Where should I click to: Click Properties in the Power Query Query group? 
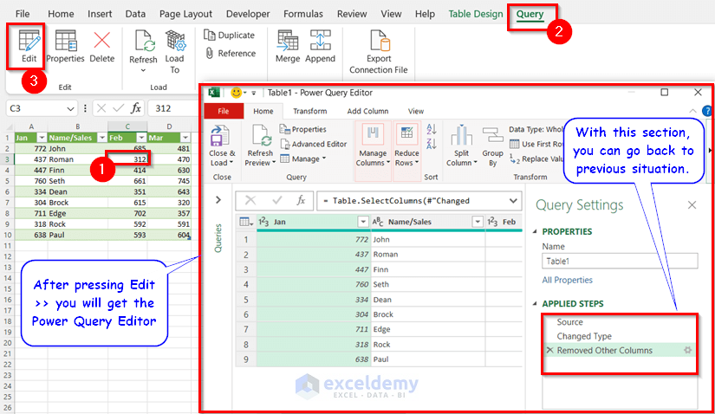(303, 130)
